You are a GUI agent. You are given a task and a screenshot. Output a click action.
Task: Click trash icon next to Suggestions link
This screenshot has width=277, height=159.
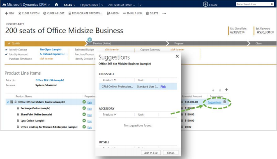click(x=224, y=102)
